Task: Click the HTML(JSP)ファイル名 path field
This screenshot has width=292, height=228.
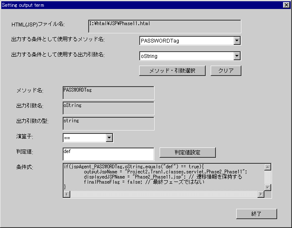Action: click(165, 26)
